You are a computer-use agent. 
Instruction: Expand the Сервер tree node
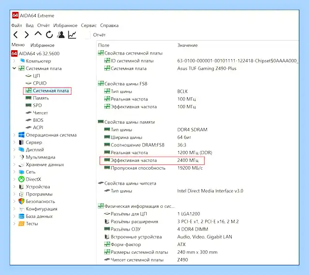pos(14,142)
